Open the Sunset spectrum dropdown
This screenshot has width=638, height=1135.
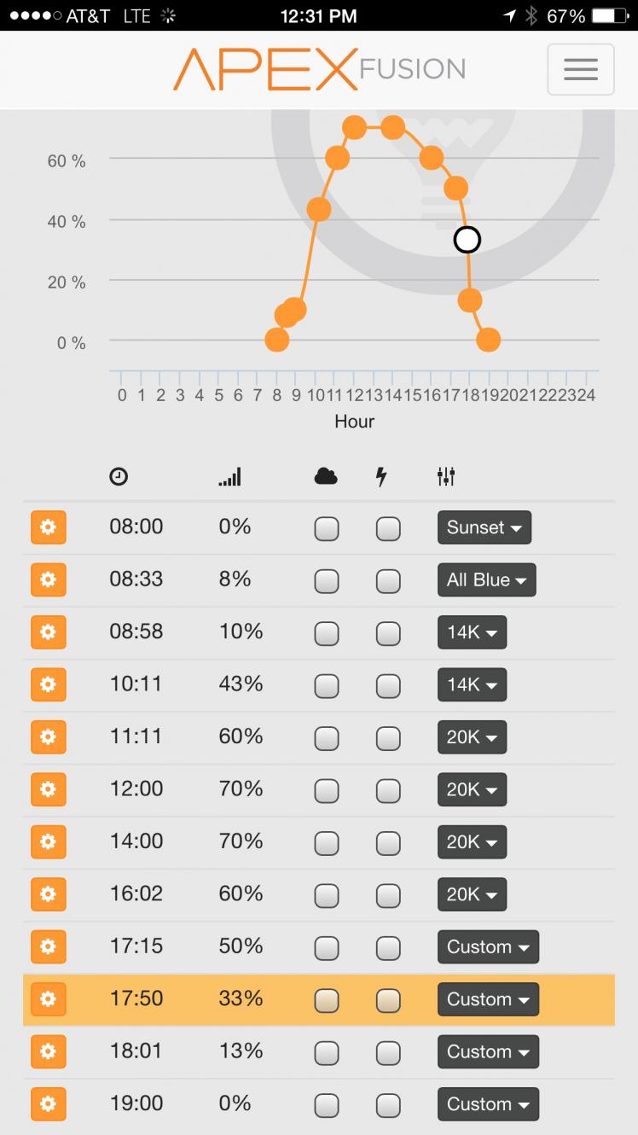click(x=484, y=527)
